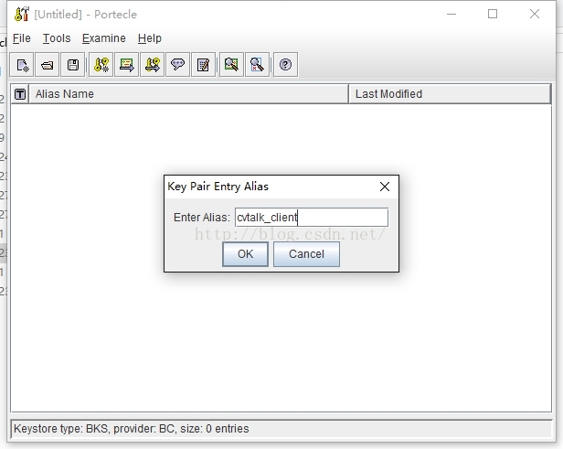563x449 pixels.
Task: Maximize the Portecle window
Action: (493, 15)
